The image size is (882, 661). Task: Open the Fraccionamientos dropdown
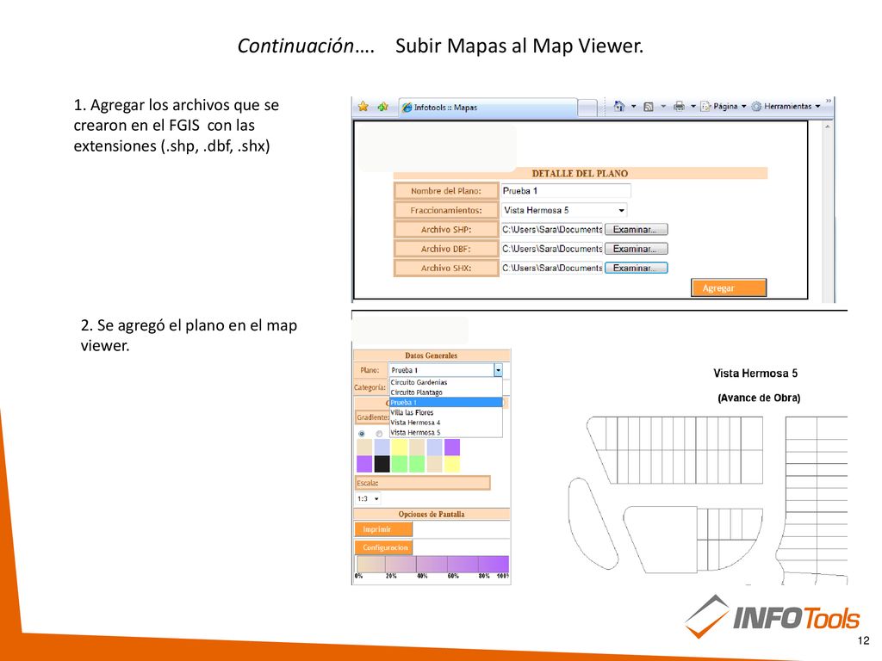563,210
